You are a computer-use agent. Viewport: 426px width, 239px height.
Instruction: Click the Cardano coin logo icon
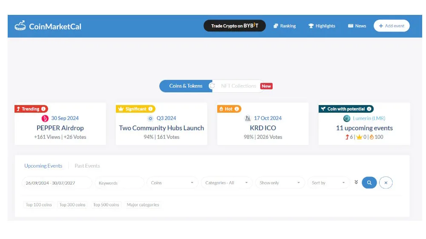150,118
